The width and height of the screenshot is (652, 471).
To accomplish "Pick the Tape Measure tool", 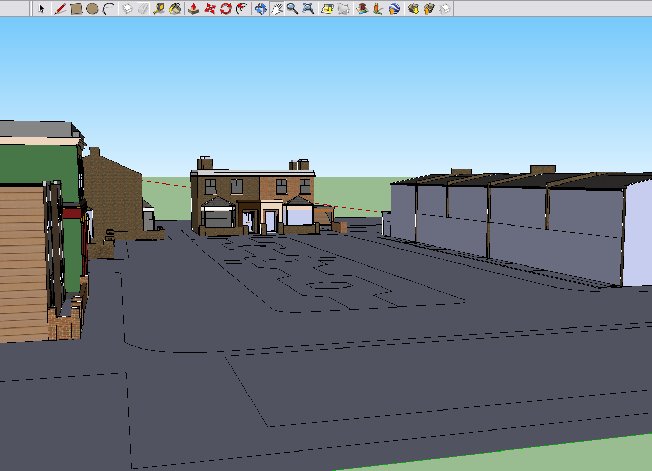I will 159,9.
